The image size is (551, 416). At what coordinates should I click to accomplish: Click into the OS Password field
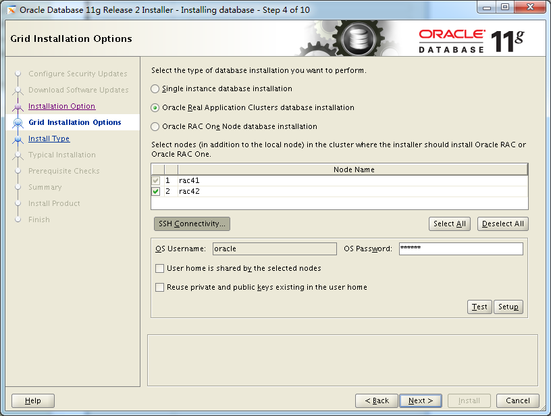click(461, 249)
